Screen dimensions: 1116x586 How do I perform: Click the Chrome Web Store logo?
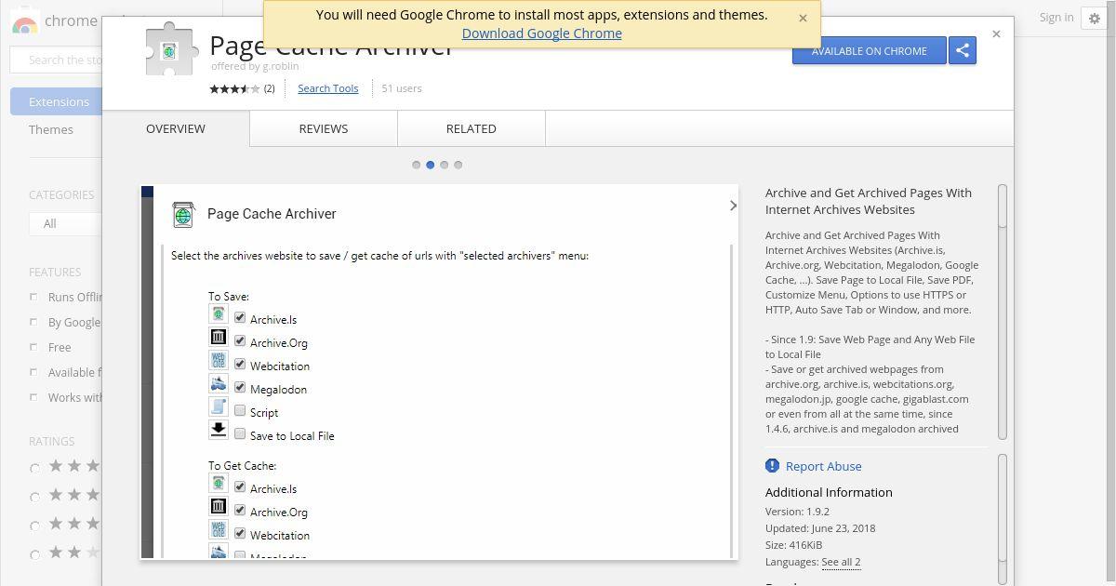coord(25,22)
